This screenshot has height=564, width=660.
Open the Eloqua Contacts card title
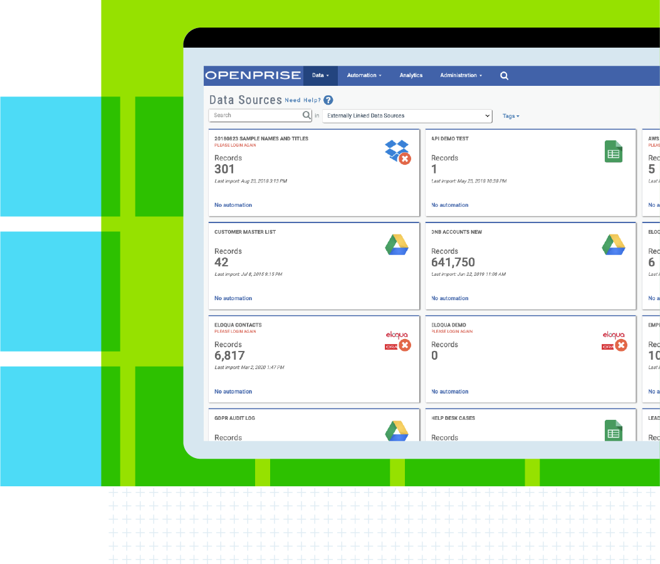coord(238,325)
